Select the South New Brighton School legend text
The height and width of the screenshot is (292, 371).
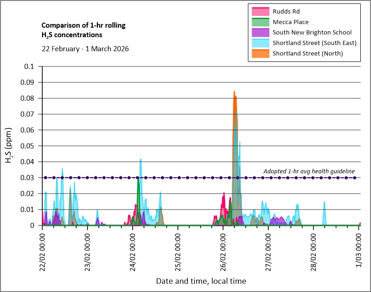[312, 32]
